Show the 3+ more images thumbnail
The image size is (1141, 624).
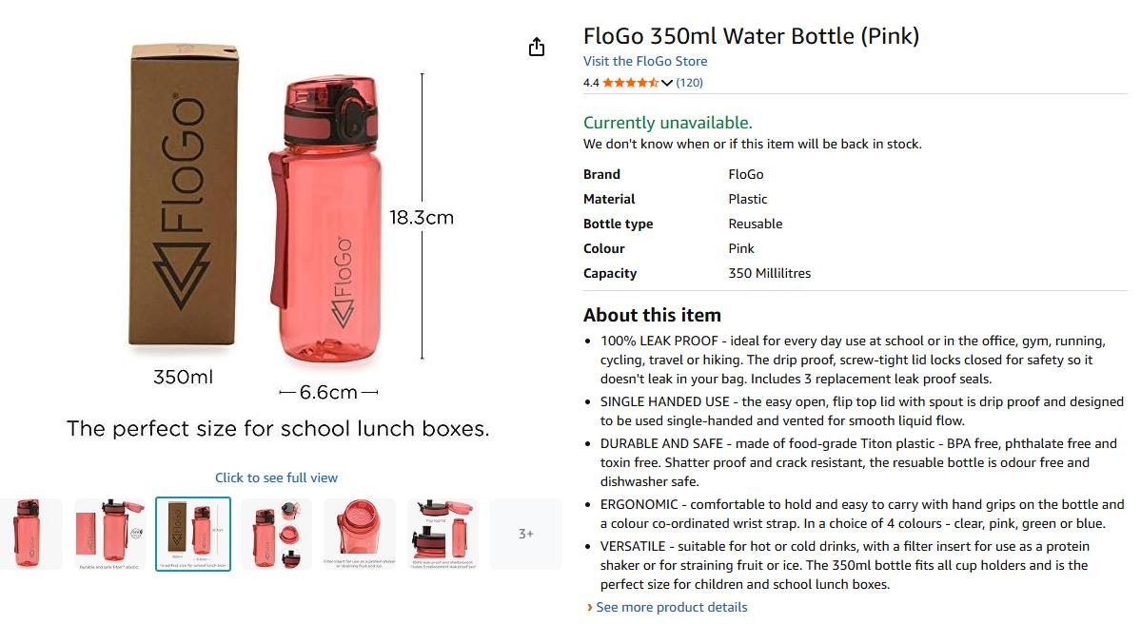pyautogui.click(x=525, y=534)
